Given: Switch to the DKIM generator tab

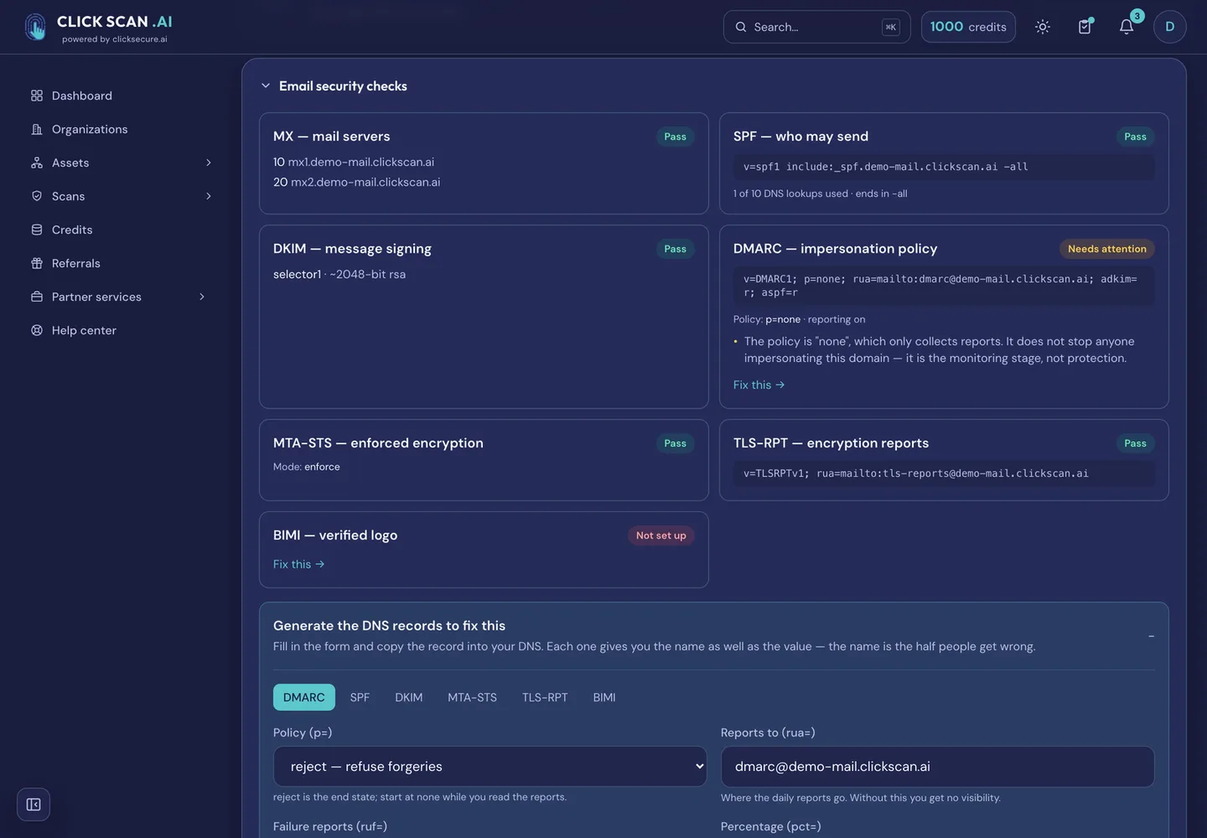Looking at the screenshot, I should (x=409, y=697).
